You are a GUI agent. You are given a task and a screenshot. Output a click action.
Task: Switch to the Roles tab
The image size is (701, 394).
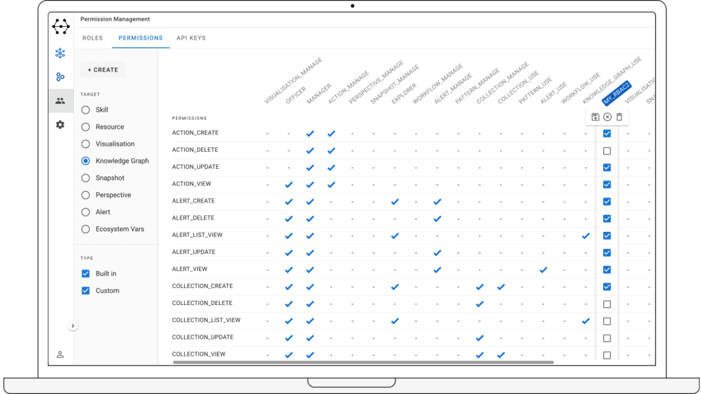click(92, 38)
